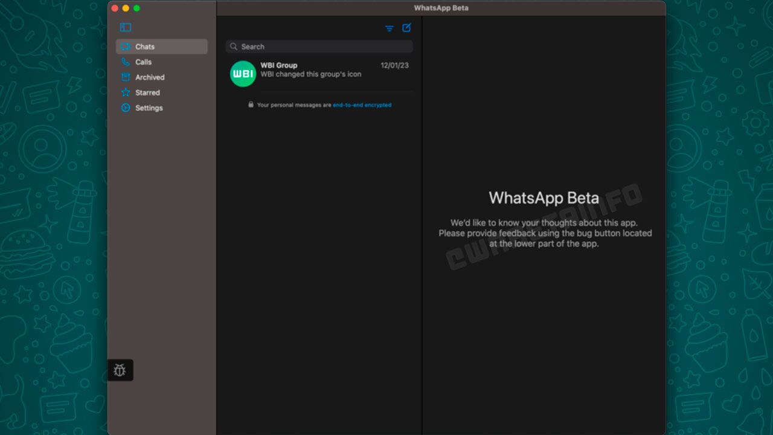Open the chat filter icon
773x435 pixels.
(389, 28)
